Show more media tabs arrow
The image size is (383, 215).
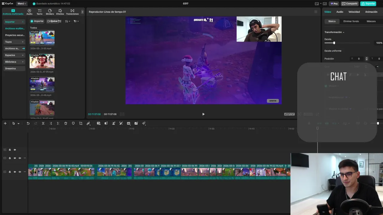[x=83, y=12]
